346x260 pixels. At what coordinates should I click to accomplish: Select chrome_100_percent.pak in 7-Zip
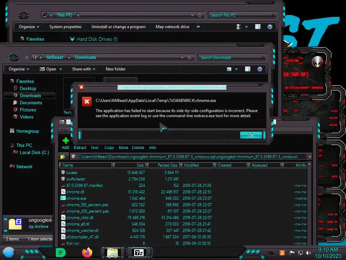click(x=87, y=205)
